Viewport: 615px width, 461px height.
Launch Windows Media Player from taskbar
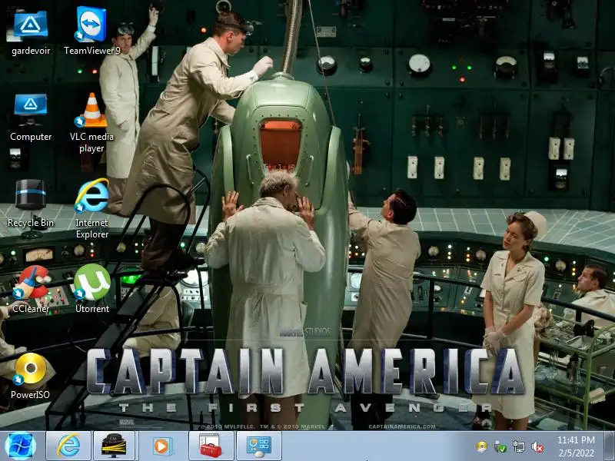point(161,446)
